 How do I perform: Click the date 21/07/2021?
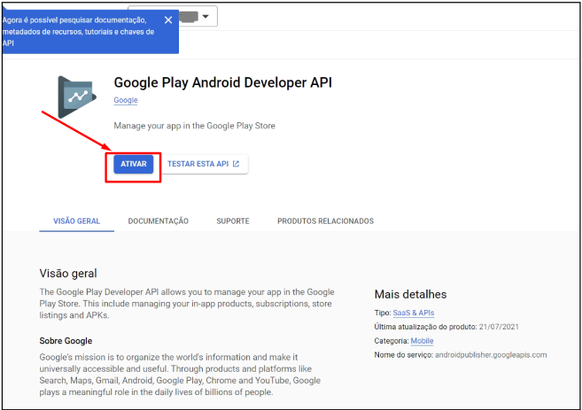click(x=499, y=327)
